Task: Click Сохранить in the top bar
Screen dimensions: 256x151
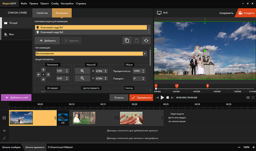Action: tap(226, 13)
